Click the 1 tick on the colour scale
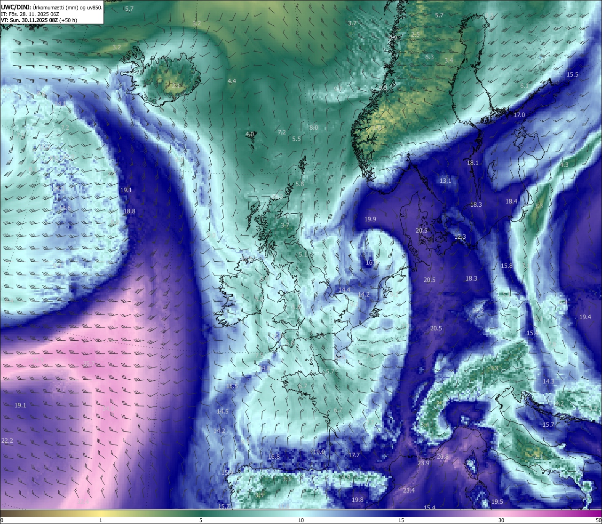Image resolution: width=602 pixels, height=524 pixels. (x=101, y=520)
